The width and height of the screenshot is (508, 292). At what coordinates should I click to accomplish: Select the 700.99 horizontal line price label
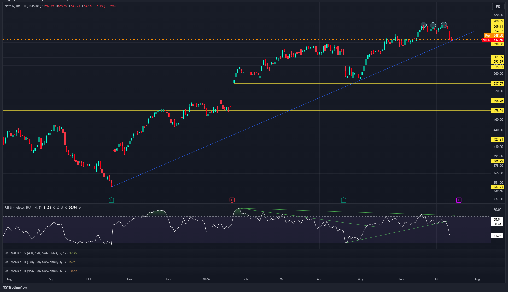pos(498,21)
